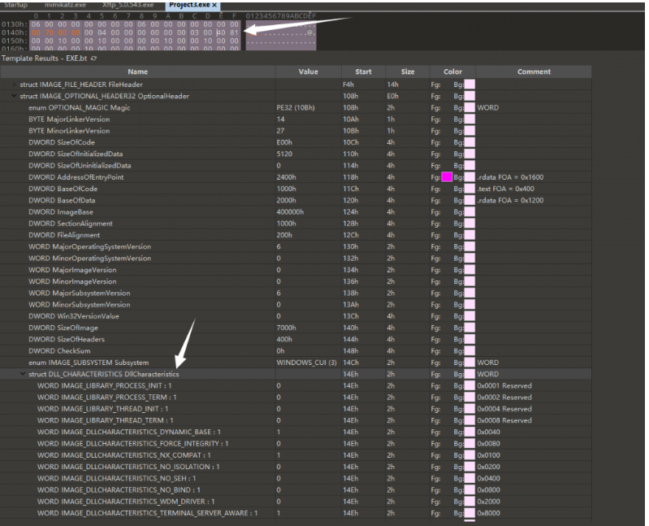Select the IMAGE_DLLCHARACTERISTICS_WDM_DRIVER row

(x=296, y=502)
